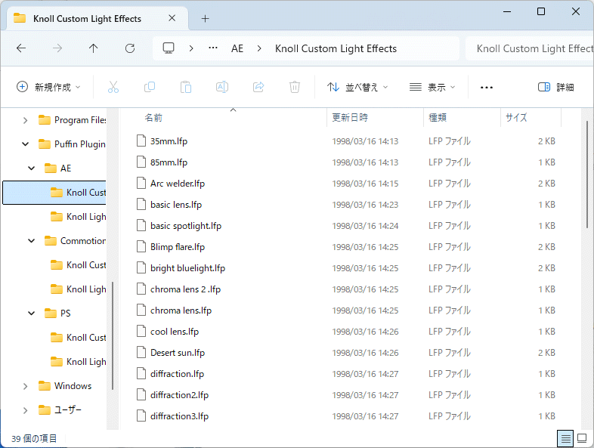Open the 表示 view dropdown
This screenshot has height=448, width=594.
pos(432,87)
